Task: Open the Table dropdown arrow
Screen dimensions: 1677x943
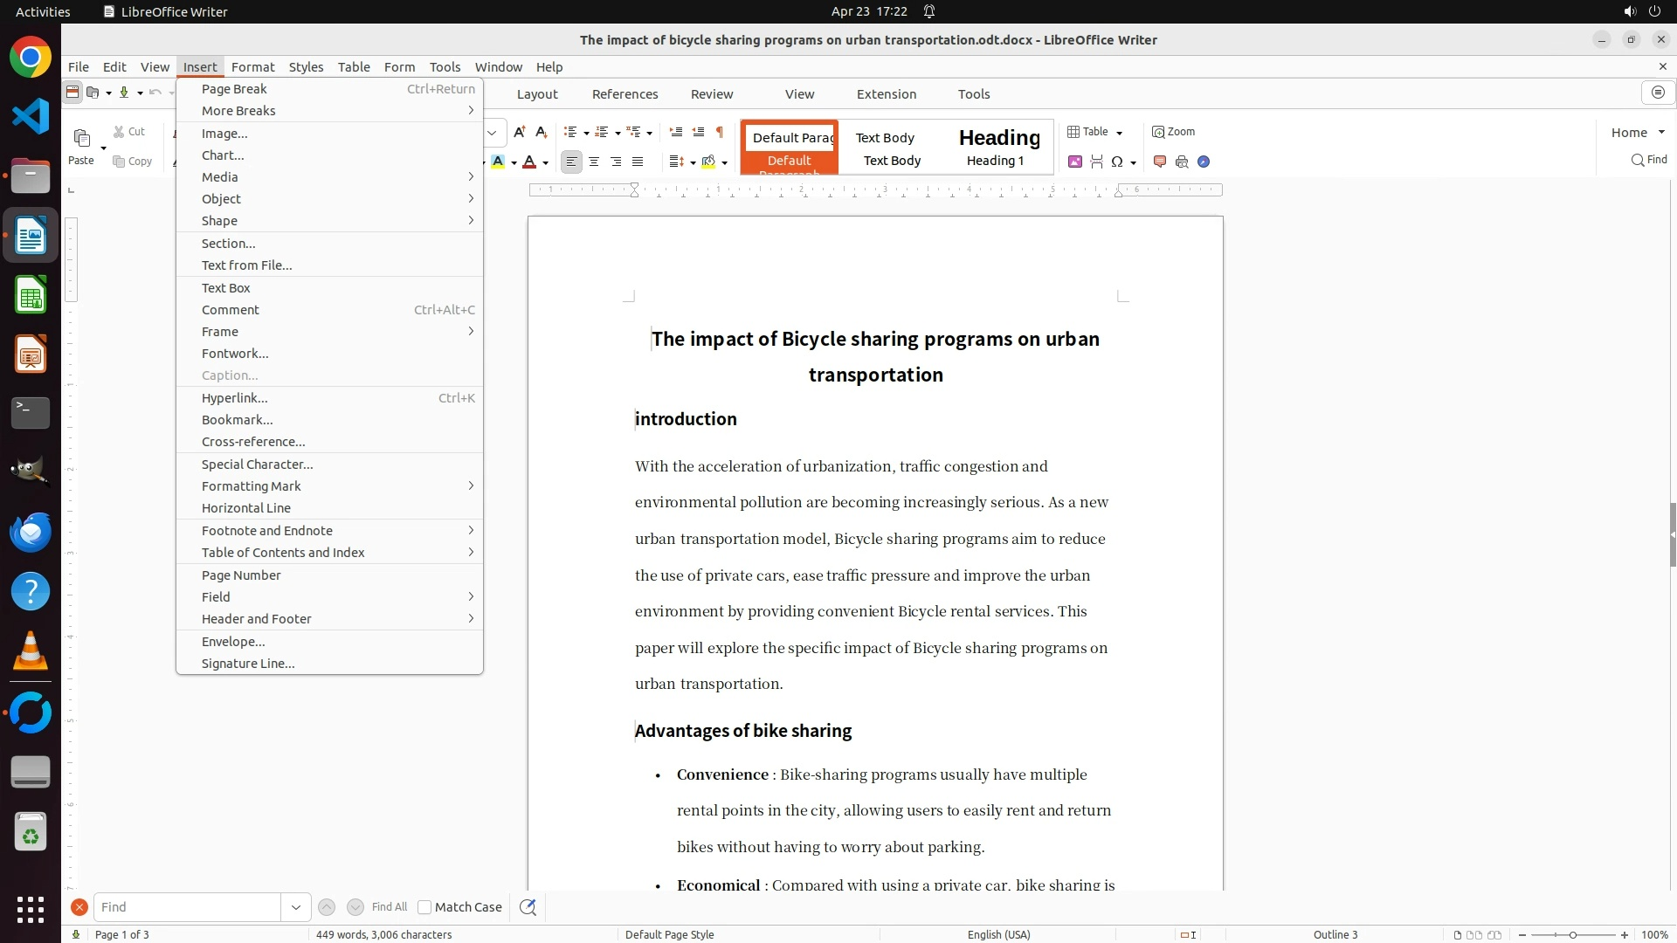Action: pos(1119,133)
